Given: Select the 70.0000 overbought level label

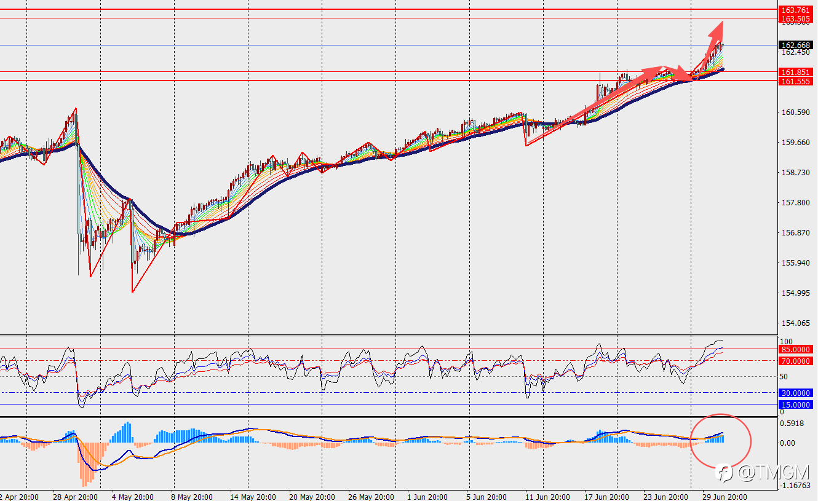Looking at the screenshot, I should [795, 361].
